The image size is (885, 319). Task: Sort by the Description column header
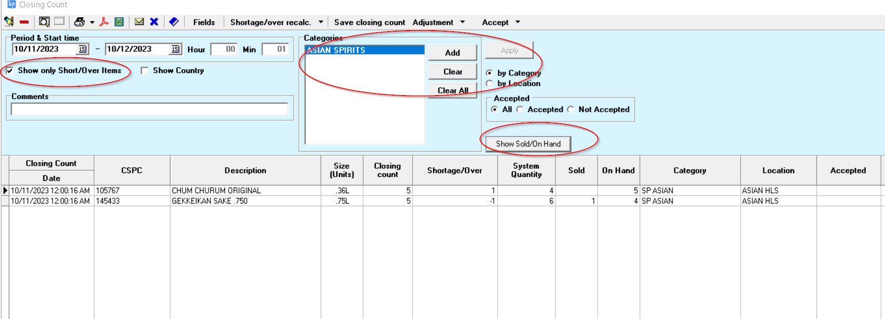coord(245,170)
